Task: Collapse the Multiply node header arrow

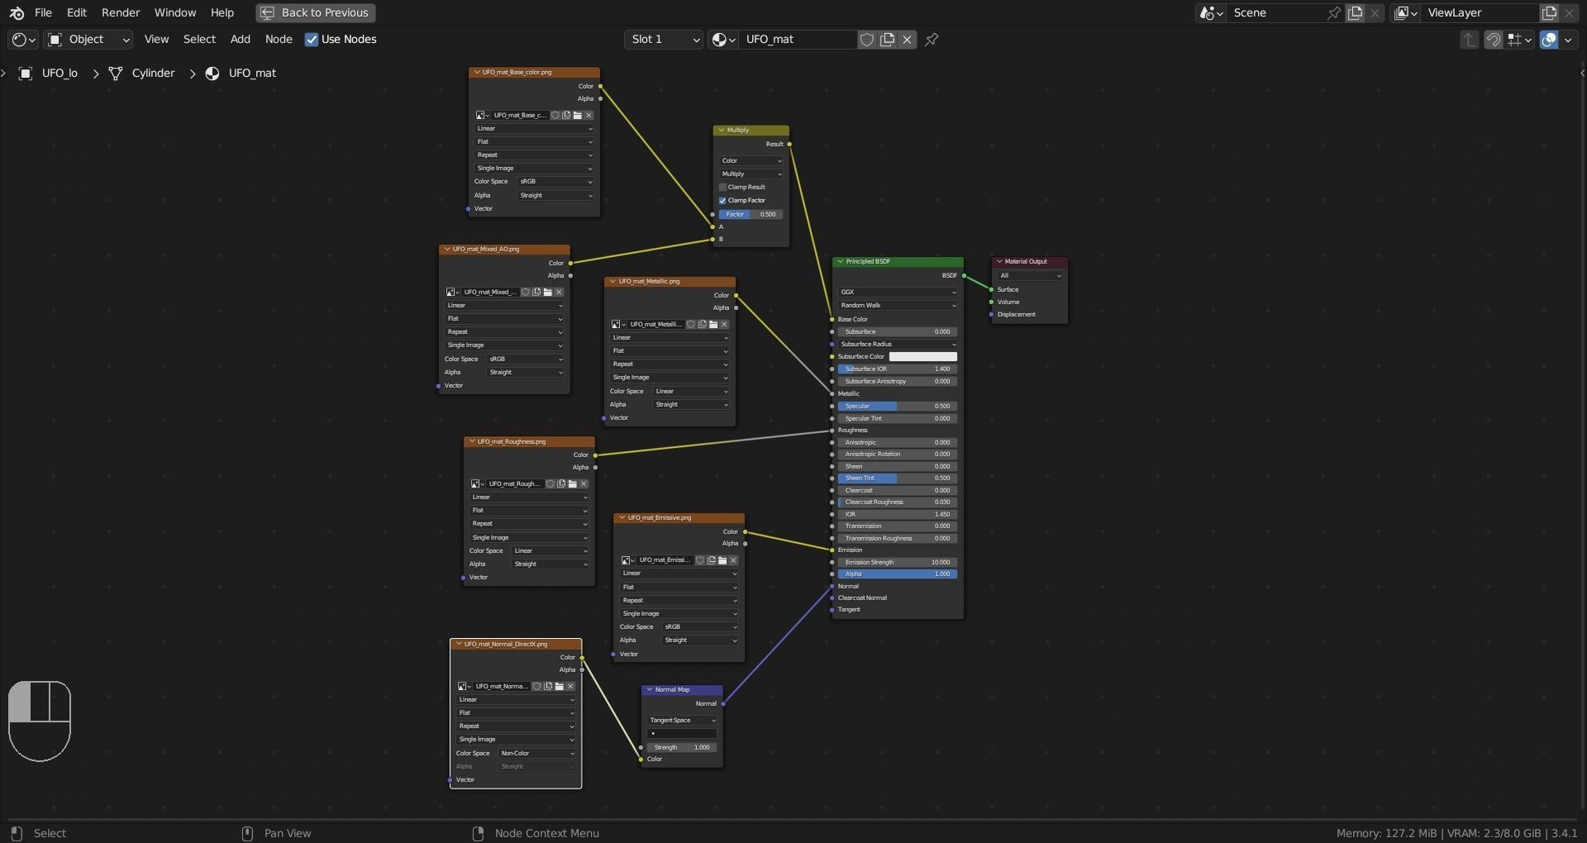Action: pos(721,131)
